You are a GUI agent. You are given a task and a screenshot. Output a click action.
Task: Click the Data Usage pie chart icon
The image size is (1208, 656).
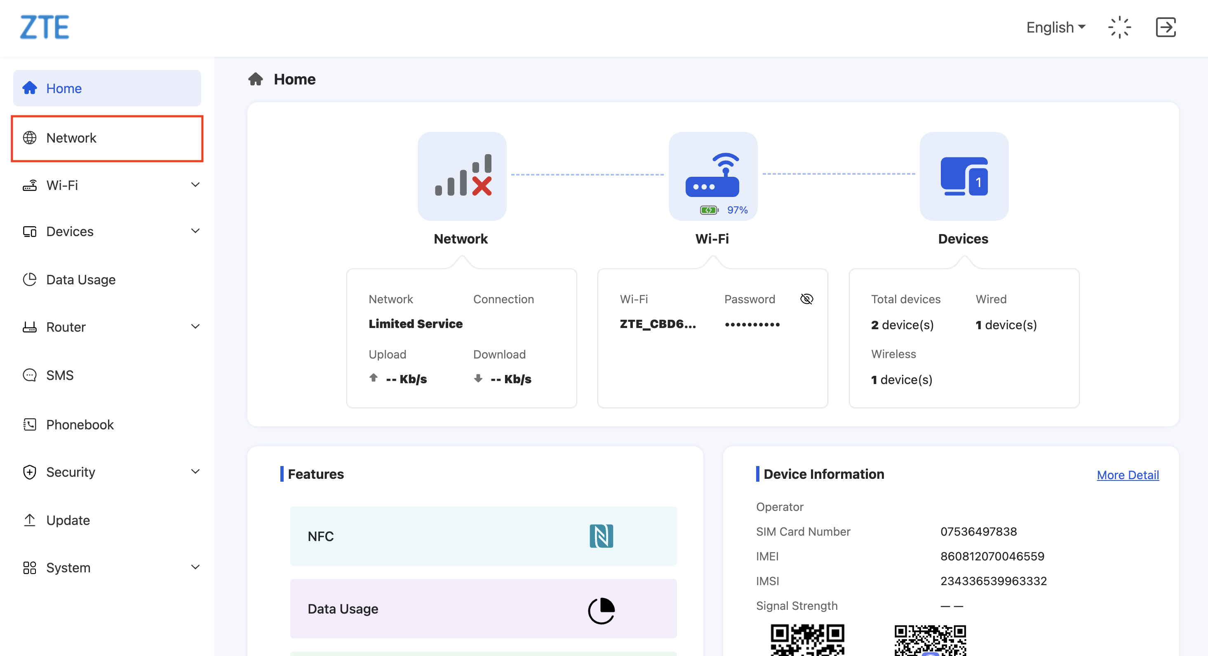pyautogui.click(x=601, y=611)
